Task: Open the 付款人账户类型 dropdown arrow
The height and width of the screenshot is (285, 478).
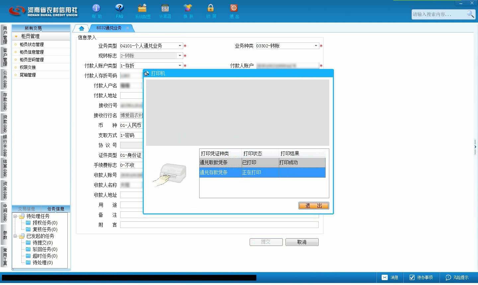Action: pos(180,66)
